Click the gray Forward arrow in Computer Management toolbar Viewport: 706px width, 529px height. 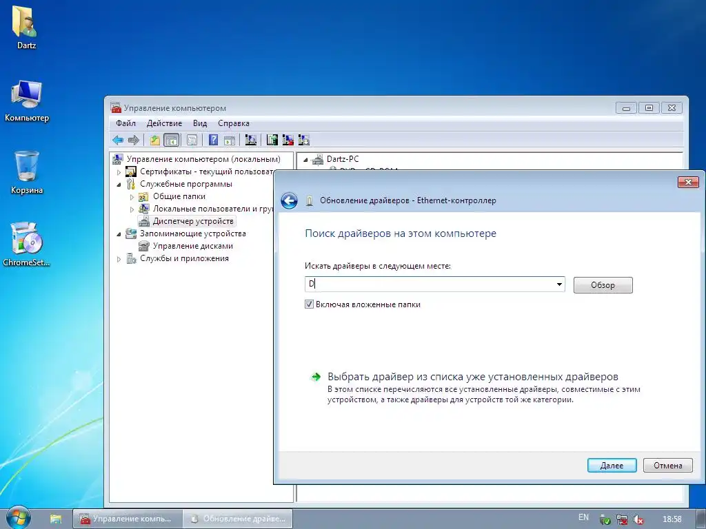[x=134, y=141]
